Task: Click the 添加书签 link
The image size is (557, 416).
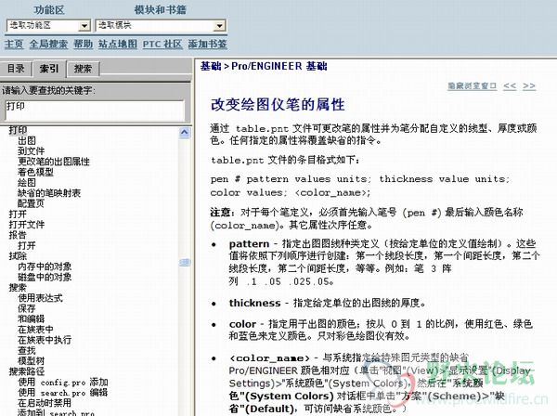Action: click(x=207, y=44)
